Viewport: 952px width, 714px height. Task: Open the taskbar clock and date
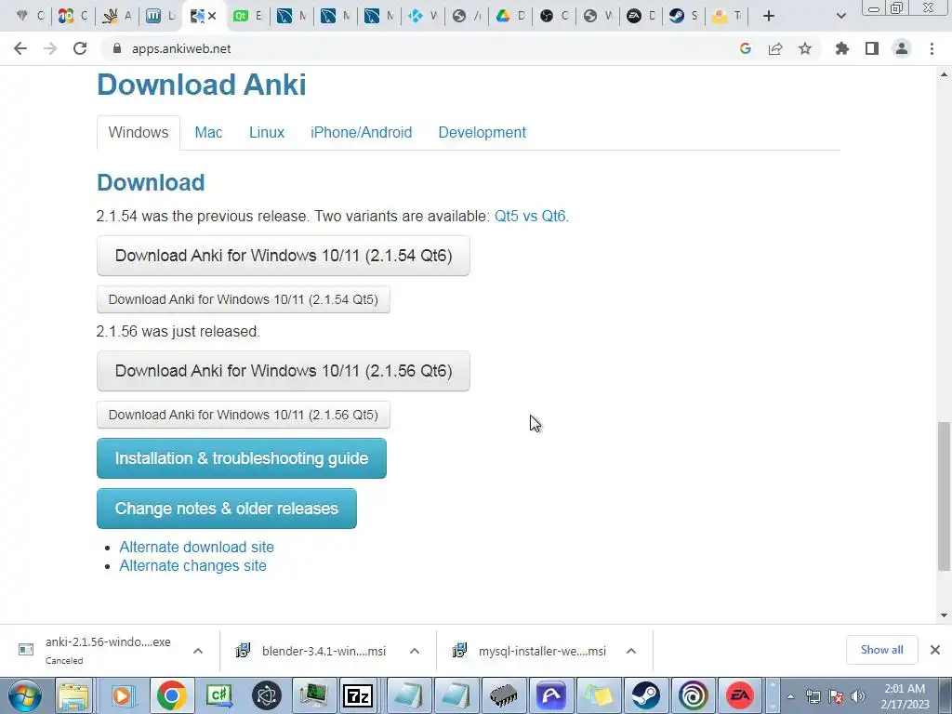point(904,696)
